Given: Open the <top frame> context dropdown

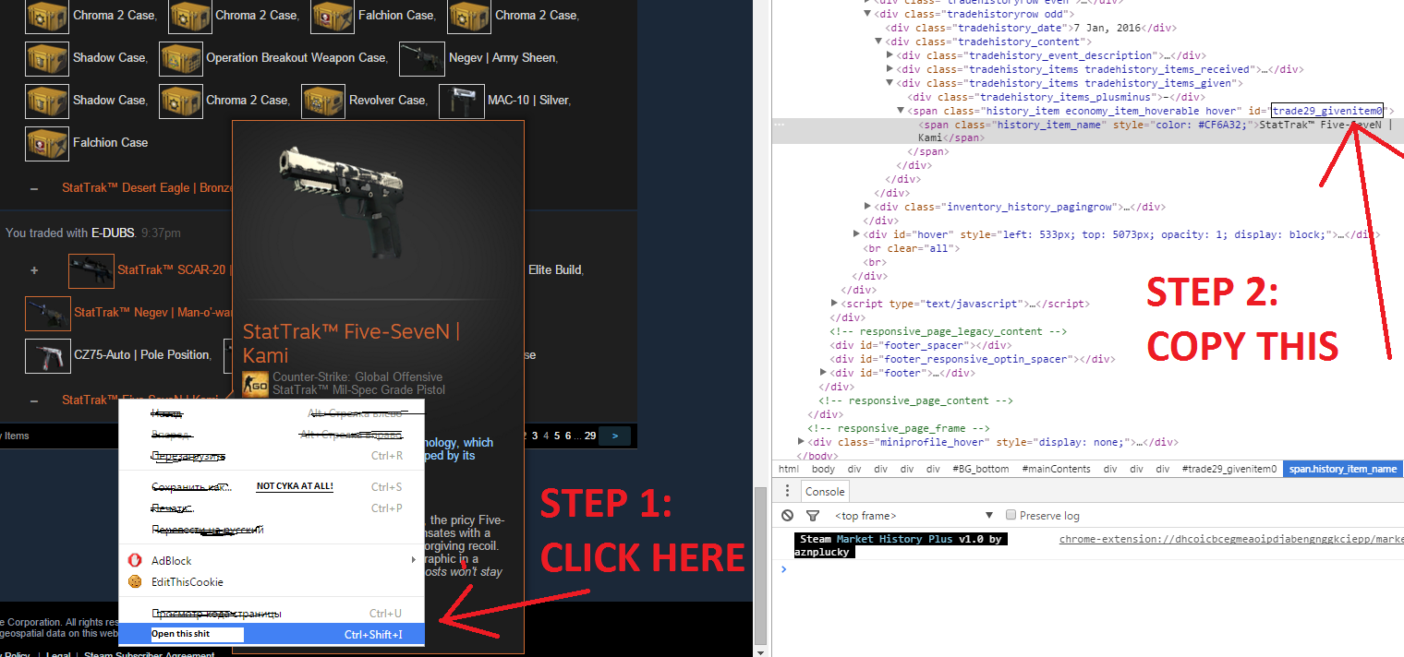Looking at the screenshot, I should coord(914,516).
